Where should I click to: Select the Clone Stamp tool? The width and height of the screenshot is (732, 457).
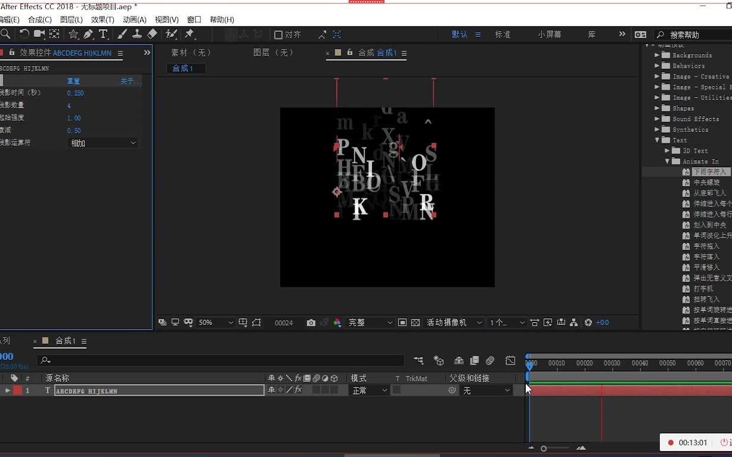tap(137, 34)
